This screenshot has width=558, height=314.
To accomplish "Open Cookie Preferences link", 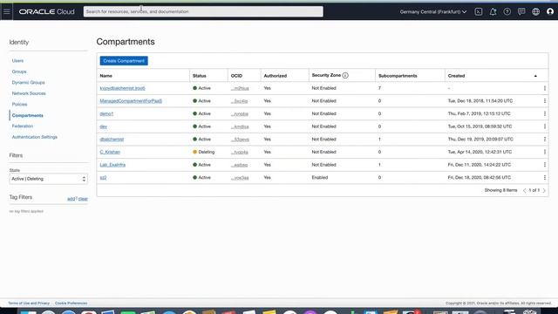I will [71, 303].
